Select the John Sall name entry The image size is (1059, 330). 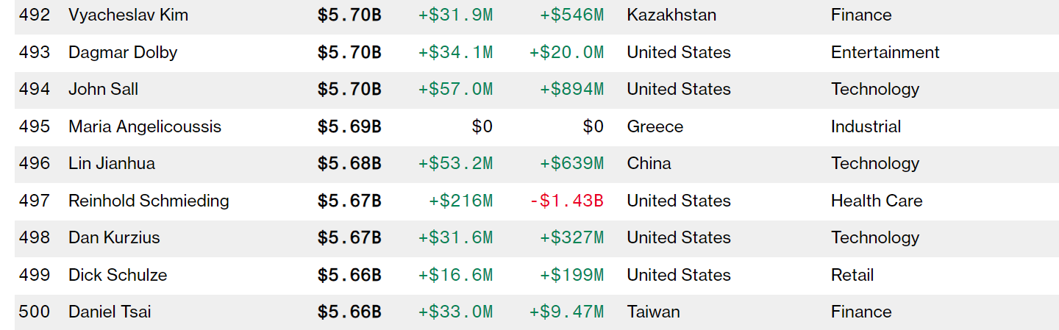103,89
